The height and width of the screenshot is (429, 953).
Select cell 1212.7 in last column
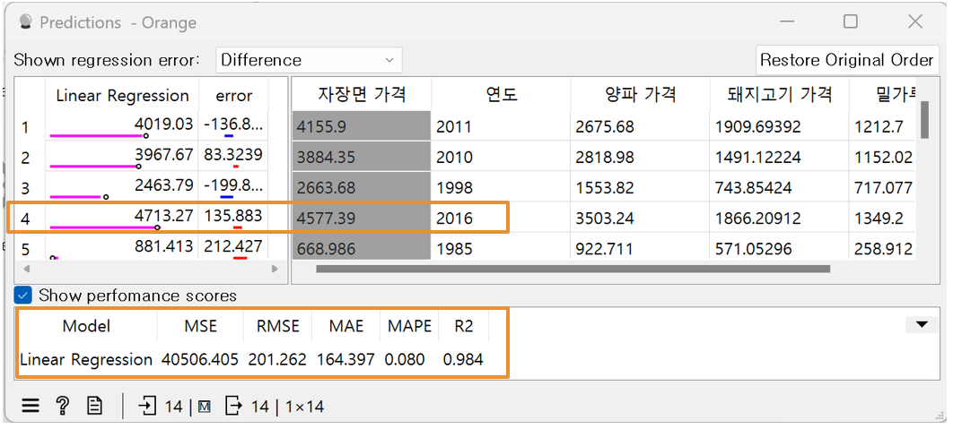pyautogui.click(x=882, y=126)
